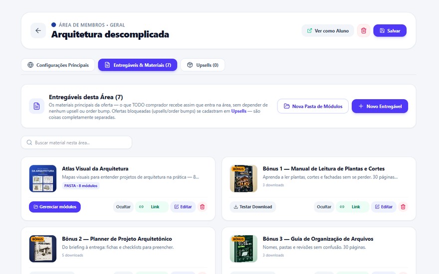Save changes with the Salvar button
Screen dimensions: 439x274
tap(390, 30)
